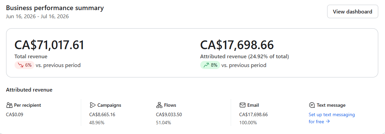
Task: Click the Per recipient people icon
Action: (9, 105)
